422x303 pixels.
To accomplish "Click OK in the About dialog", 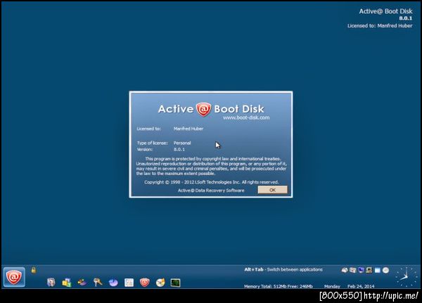I will (272, 190).
